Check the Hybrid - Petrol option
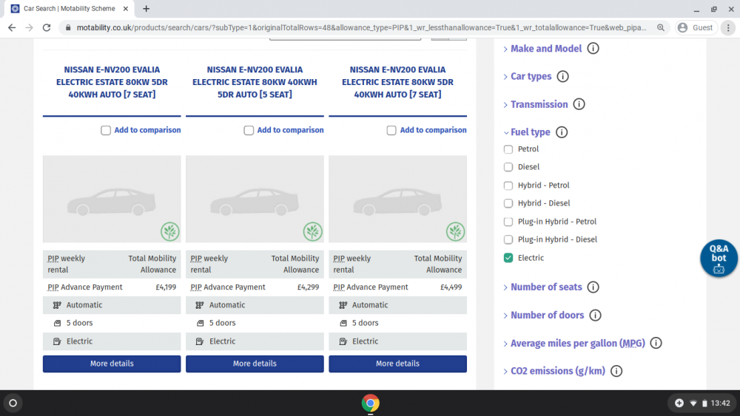740x416 pixels. coord(508,185)
